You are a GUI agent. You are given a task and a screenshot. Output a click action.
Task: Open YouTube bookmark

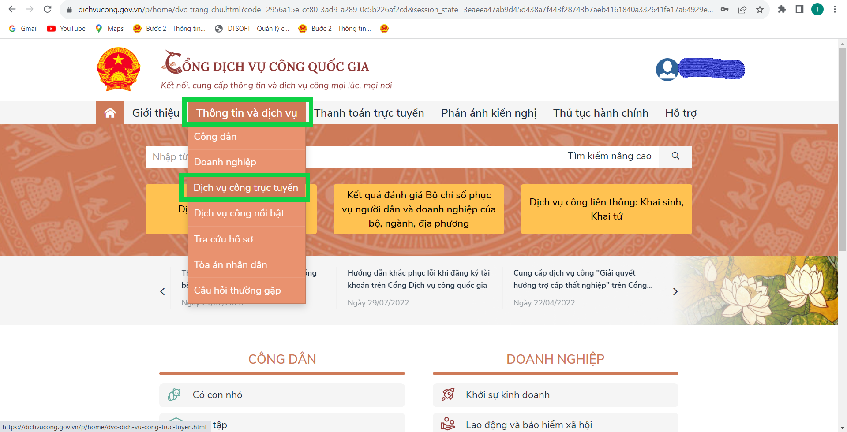tap(66, 29)
